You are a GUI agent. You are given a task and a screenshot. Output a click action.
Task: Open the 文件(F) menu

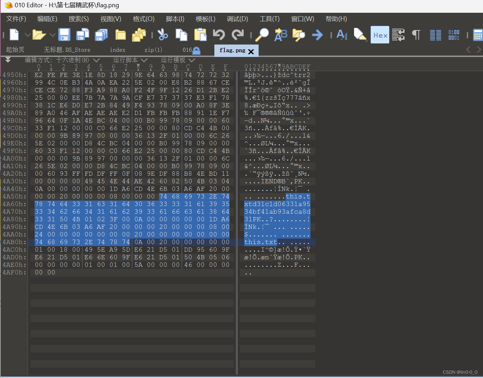tap(16, 19)
